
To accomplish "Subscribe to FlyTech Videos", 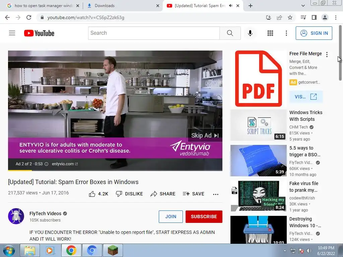I will [x=204, y=217].
